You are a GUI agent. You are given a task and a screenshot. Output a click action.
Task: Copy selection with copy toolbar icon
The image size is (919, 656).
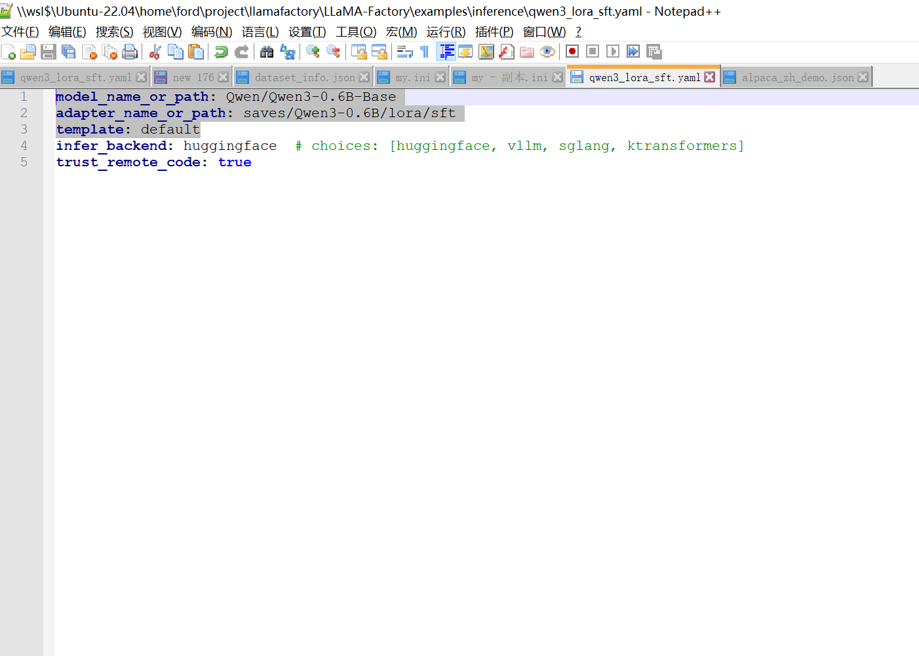click(176, 52)
